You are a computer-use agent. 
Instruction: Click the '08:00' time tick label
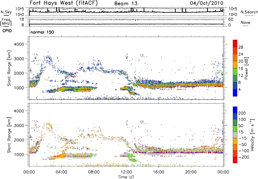pyautogui.click(x=94, y=172)
